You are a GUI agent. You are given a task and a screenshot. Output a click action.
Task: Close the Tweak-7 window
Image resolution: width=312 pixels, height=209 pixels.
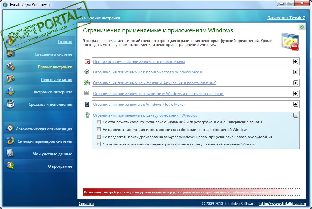302,3
